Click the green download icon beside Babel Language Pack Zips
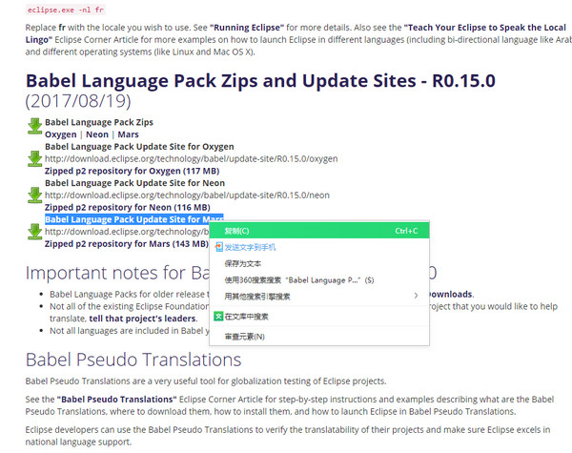 34,126
